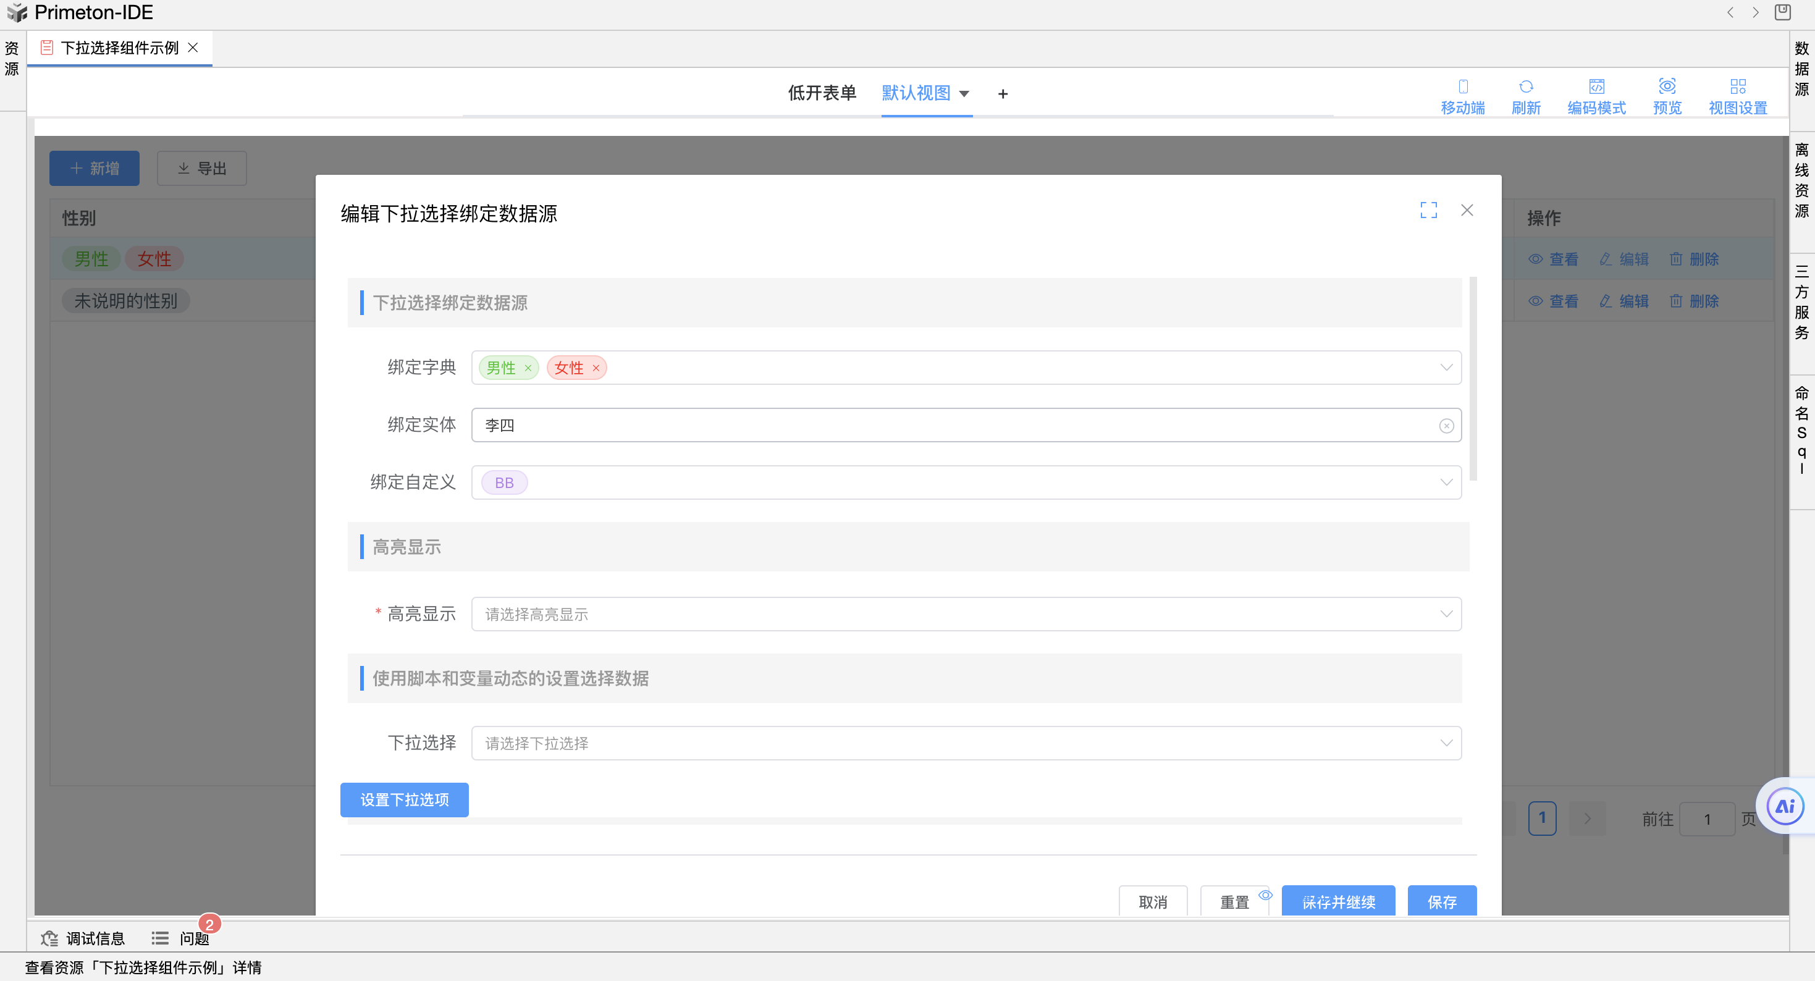Click the preview (预览) icon
1815x981 pixels.
1666,86
